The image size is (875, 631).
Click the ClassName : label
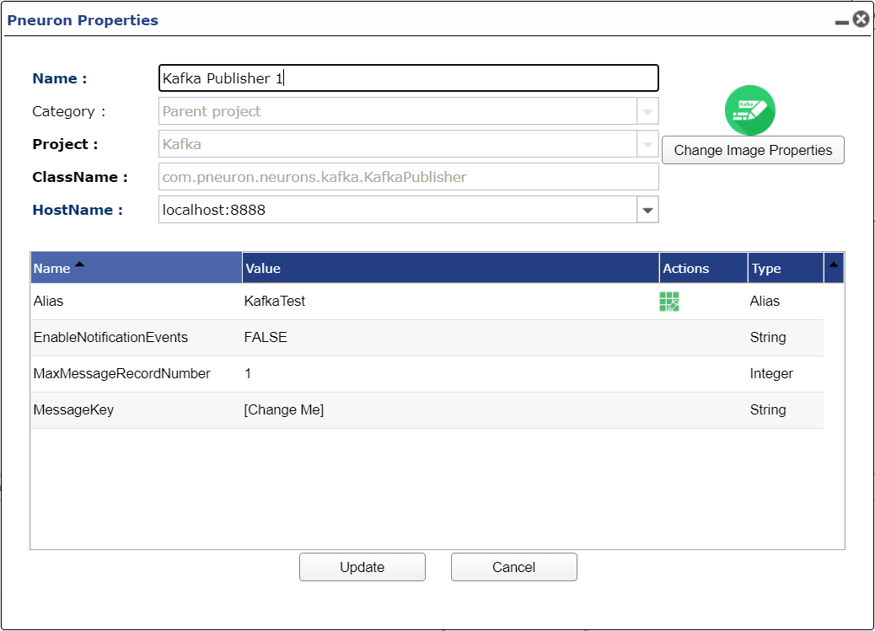pyautogui.click(x=80, y=178)
